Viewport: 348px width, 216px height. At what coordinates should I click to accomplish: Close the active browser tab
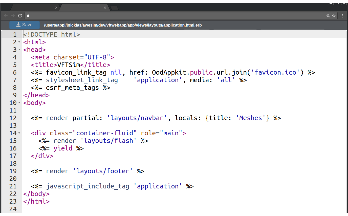pos(105,8)
